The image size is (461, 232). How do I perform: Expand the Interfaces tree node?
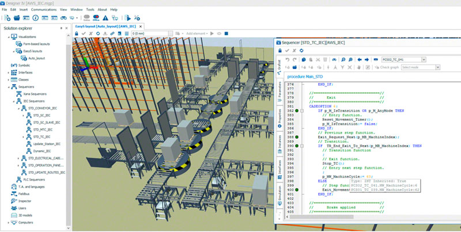coord(9,73)
